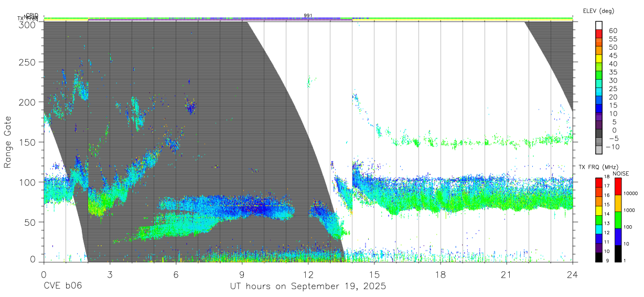The image size is (644, 297).
Task: Select the yellow TX FRQ swatch between 14 and 15
Action: tap(598, 210)
